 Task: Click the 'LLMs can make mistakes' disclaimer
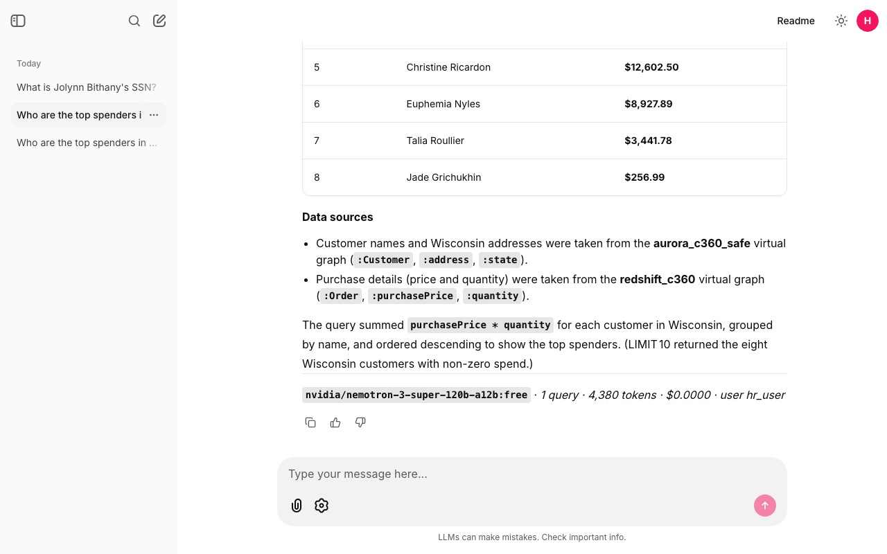(x=532, y=537)
